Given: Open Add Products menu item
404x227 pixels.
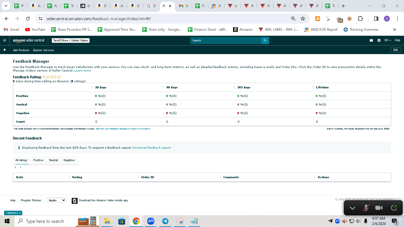Looking at the screenshot, I should pyautogui.click(x=21, y=50).
